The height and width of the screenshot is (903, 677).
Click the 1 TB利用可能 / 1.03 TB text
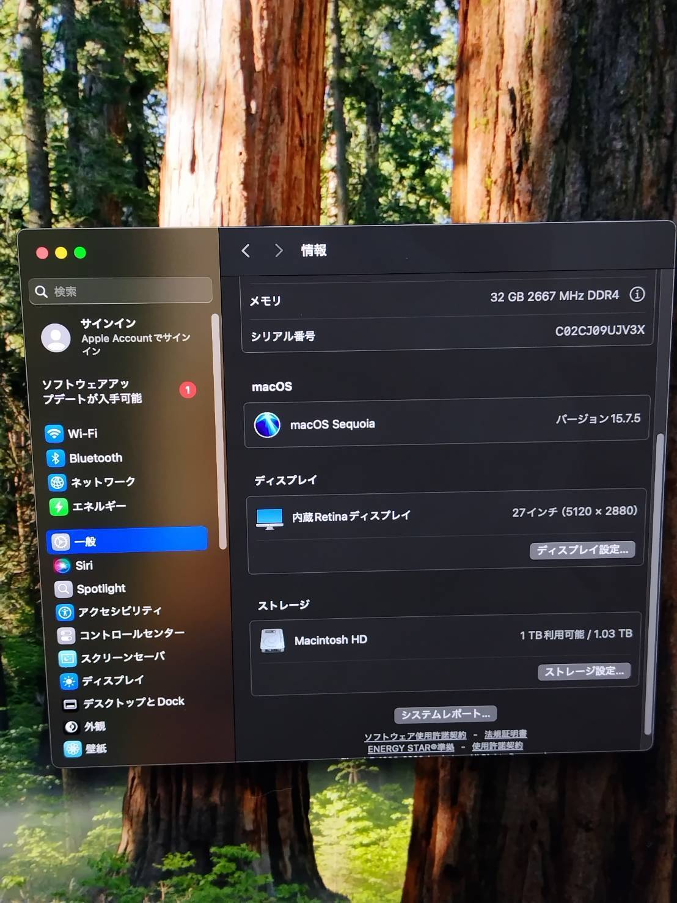pyautogui.click(x=576, y=635)
